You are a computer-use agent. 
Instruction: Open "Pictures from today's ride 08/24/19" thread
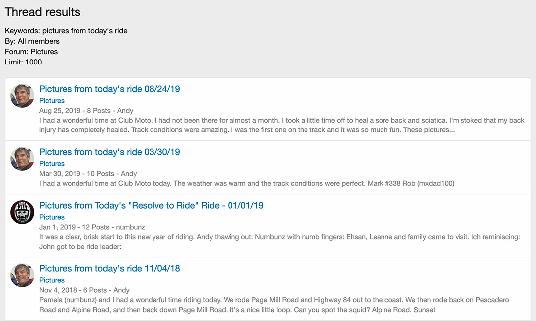coord(109,89)
